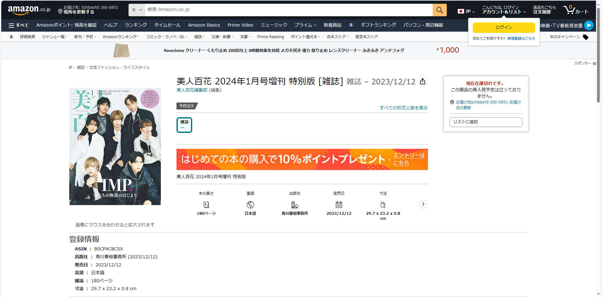
Task: Expand コミック・ラノベ・BL dropdown
Action: click(166, 37)
